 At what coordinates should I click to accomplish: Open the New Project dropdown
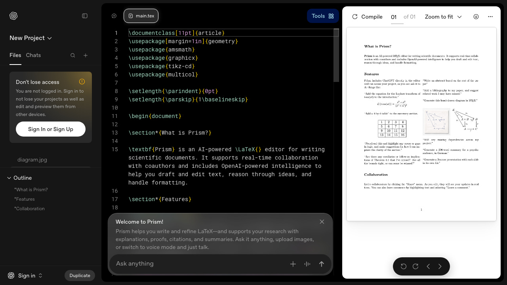point(31,38)
